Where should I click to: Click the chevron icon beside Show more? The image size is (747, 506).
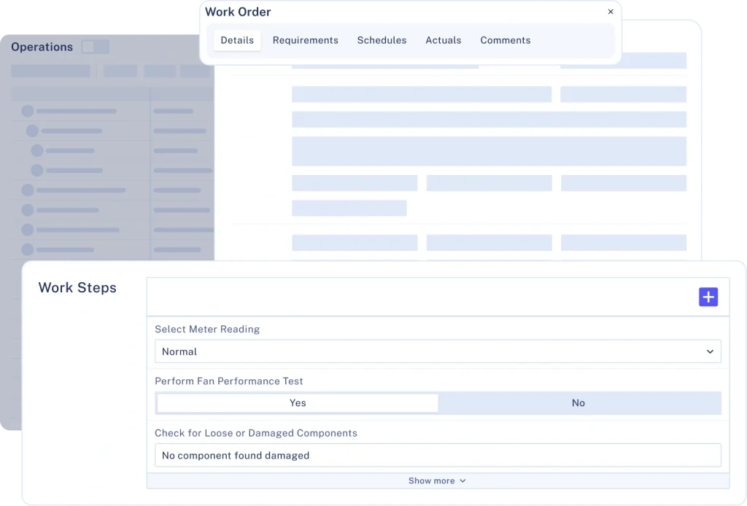point(462,481)
